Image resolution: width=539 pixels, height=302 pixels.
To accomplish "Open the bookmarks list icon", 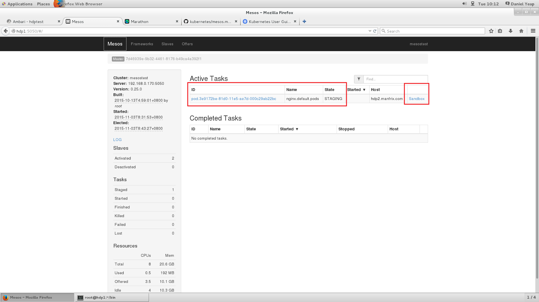I will click(x=500, y=31).
